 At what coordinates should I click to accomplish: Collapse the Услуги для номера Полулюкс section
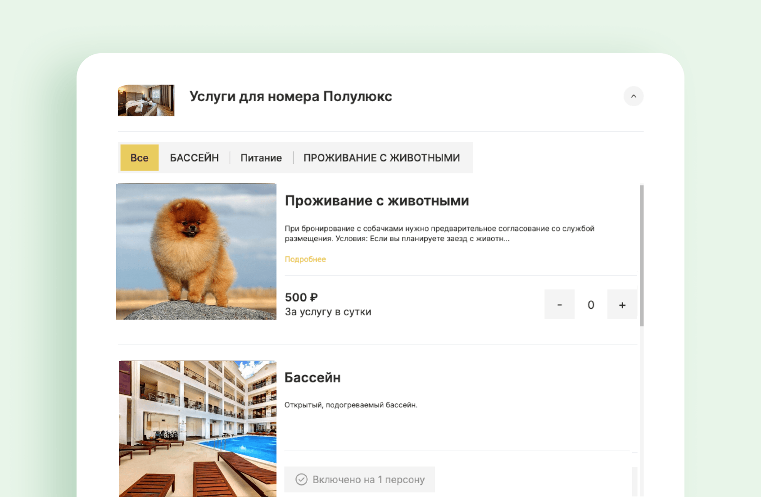point(633,96)
